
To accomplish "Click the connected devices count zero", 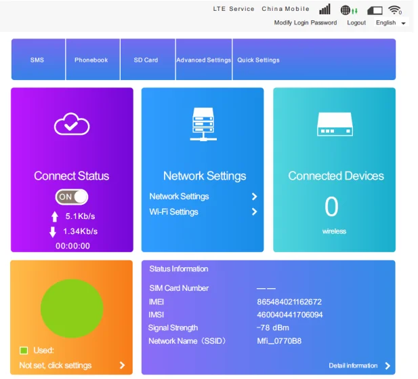I will coord(331,206).
